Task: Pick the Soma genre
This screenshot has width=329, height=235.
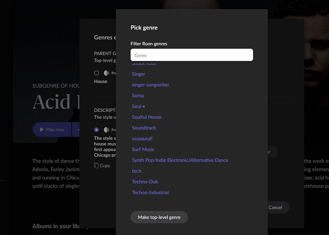Action: [138, 95]
